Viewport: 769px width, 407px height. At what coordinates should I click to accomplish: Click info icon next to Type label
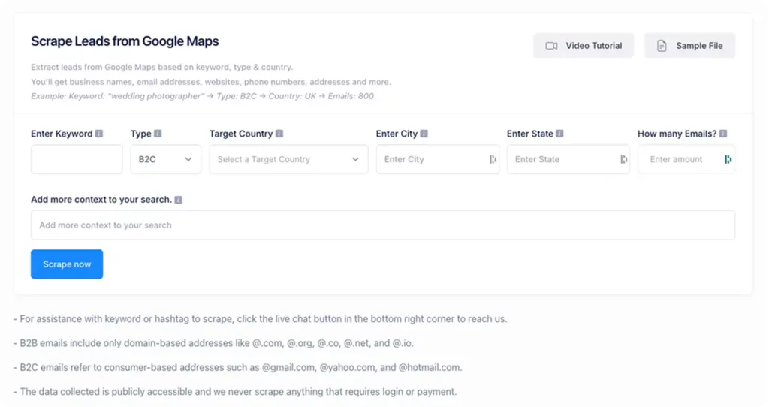[158, 134]
